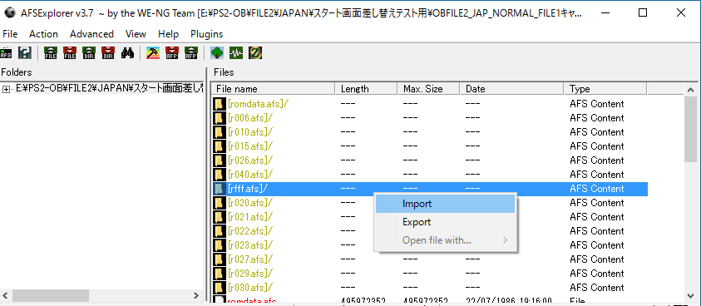Image resolution: width=701 pixels, height=306 pixels.
Task: Click the AFS open file toolbar icon
Action: point(7,53)
